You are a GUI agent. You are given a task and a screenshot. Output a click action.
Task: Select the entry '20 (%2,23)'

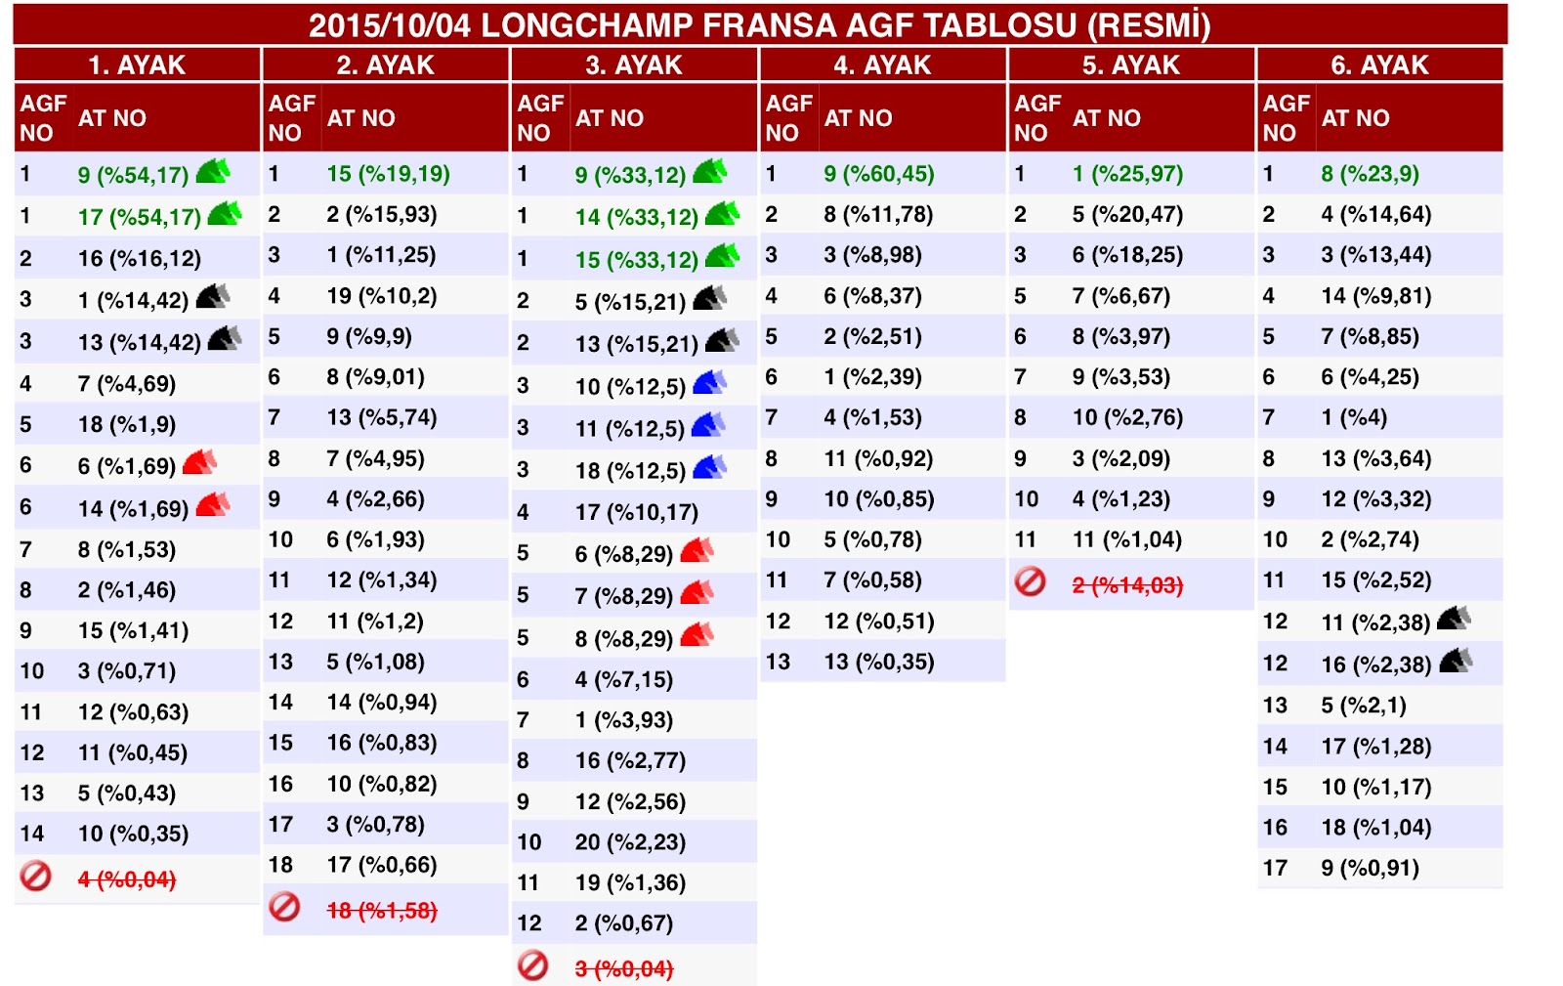point(630,841)
